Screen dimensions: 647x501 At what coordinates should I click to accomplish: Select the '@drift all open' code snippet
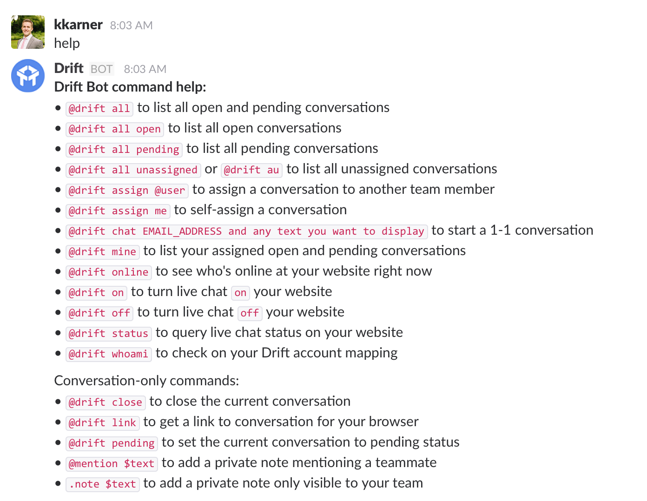click(x=115, y=129)
